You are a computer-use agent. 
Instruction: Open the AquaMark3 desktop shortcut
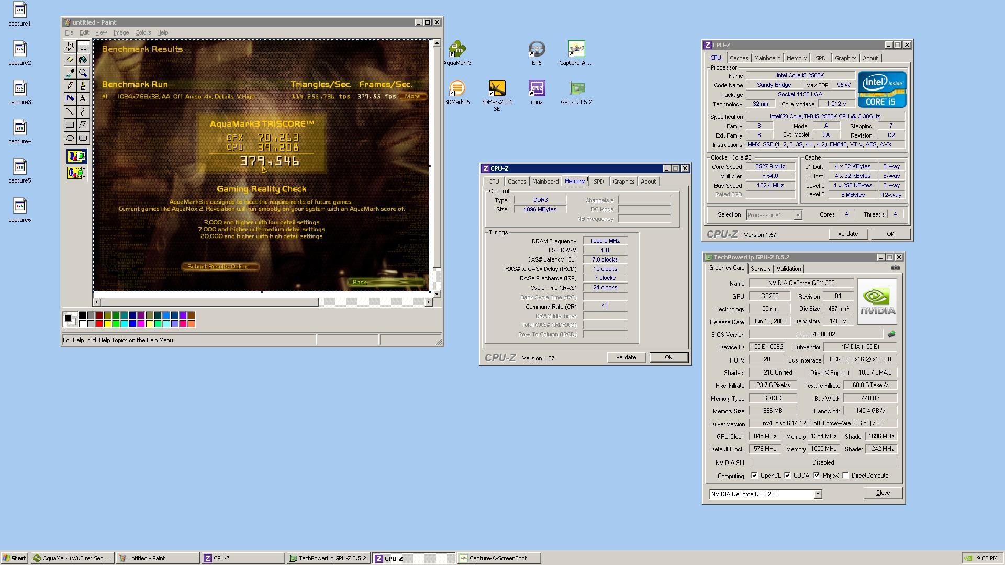click(x=457, y=53)
